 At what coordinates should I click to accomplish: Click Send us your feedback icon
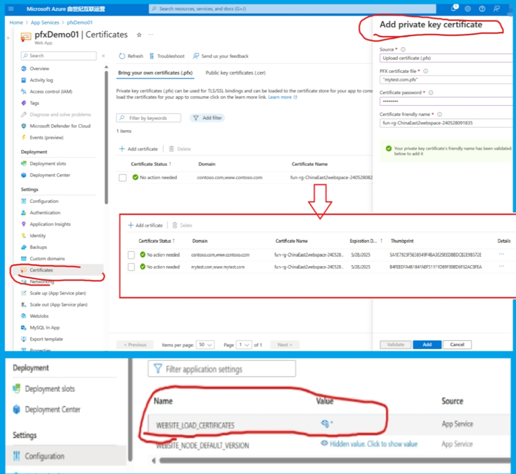point(196,56)
